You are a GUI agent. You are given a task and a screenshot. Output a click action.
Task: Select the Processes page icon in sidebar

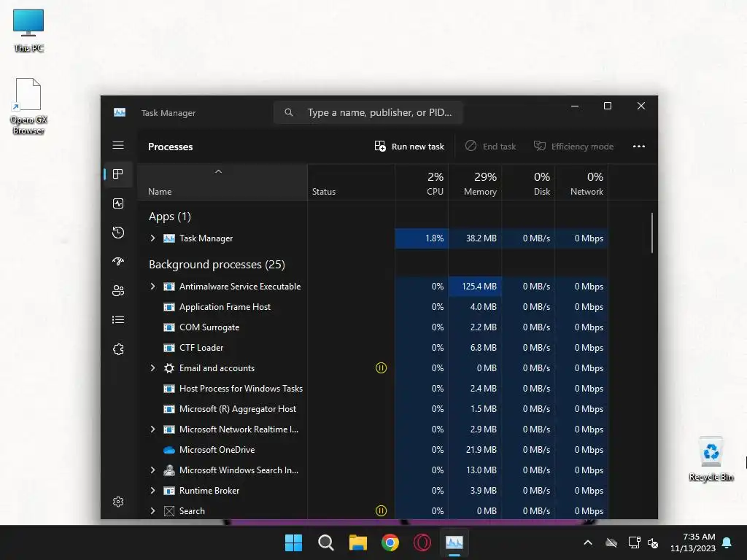(x=118, y=174)
